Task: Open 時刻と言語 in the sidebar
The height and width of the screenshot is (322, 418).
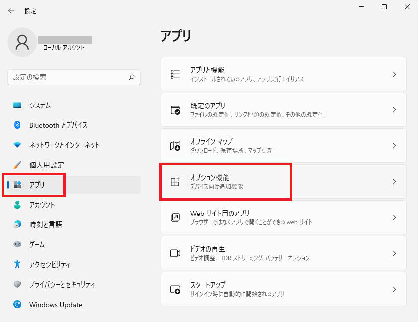Action: [x=74, y=224]
